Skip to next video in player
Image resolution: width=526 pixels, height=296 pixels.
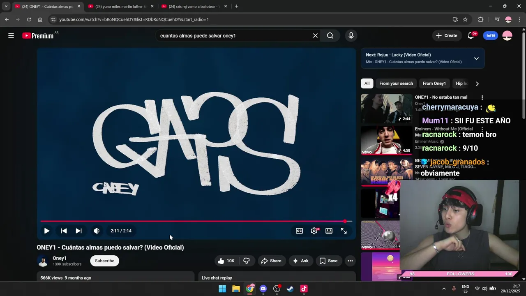tap(78, 231)
